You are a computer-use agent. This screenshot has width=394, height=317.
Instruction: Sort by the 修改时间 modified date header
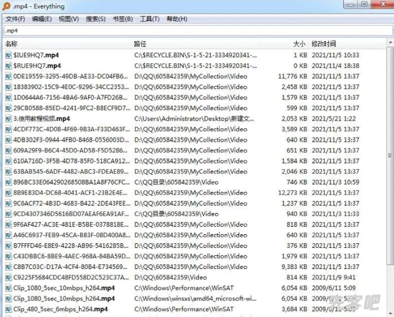(x=324, y=43)
